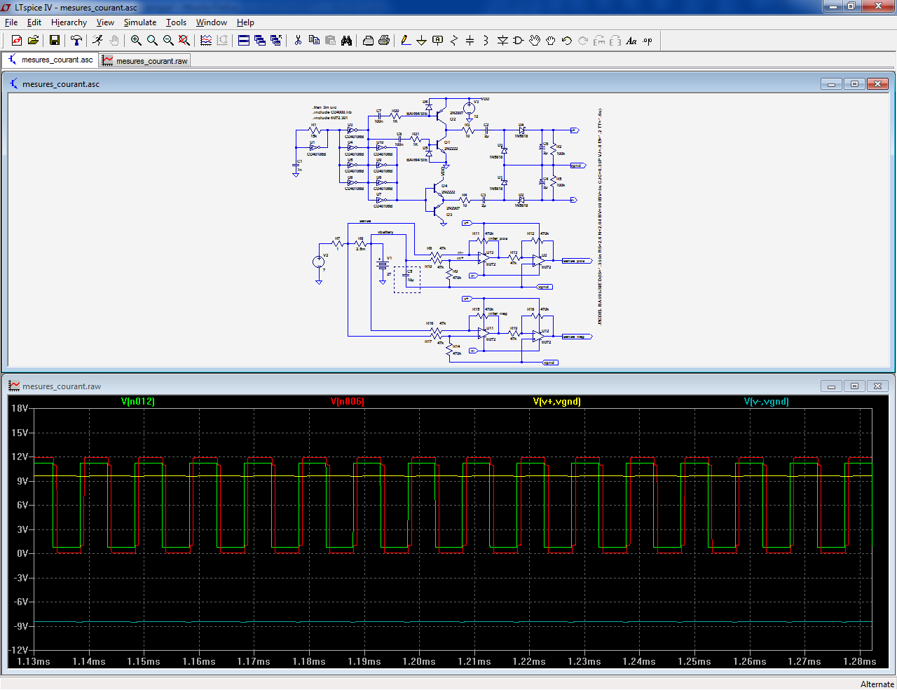The height and width of the screenshot is (690, 897).
Task: Open the Hierarchy menu
Action: click(x=69, y=22)
